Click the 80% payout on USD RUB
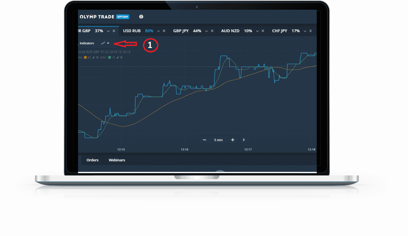The width and height of the screenshot is (408, 236). tap(149, 31)
